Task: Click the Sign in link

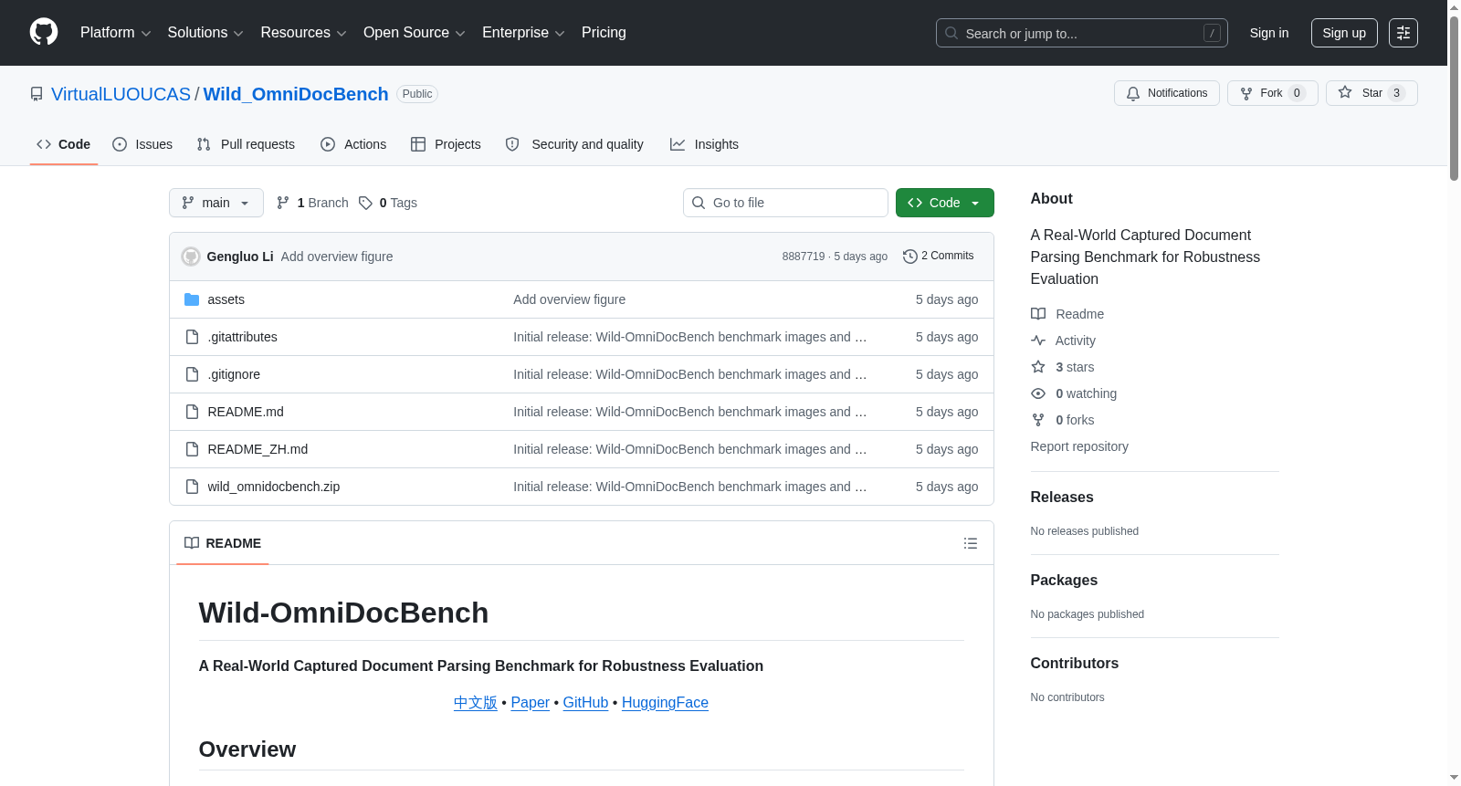Action: (1269, 33)
